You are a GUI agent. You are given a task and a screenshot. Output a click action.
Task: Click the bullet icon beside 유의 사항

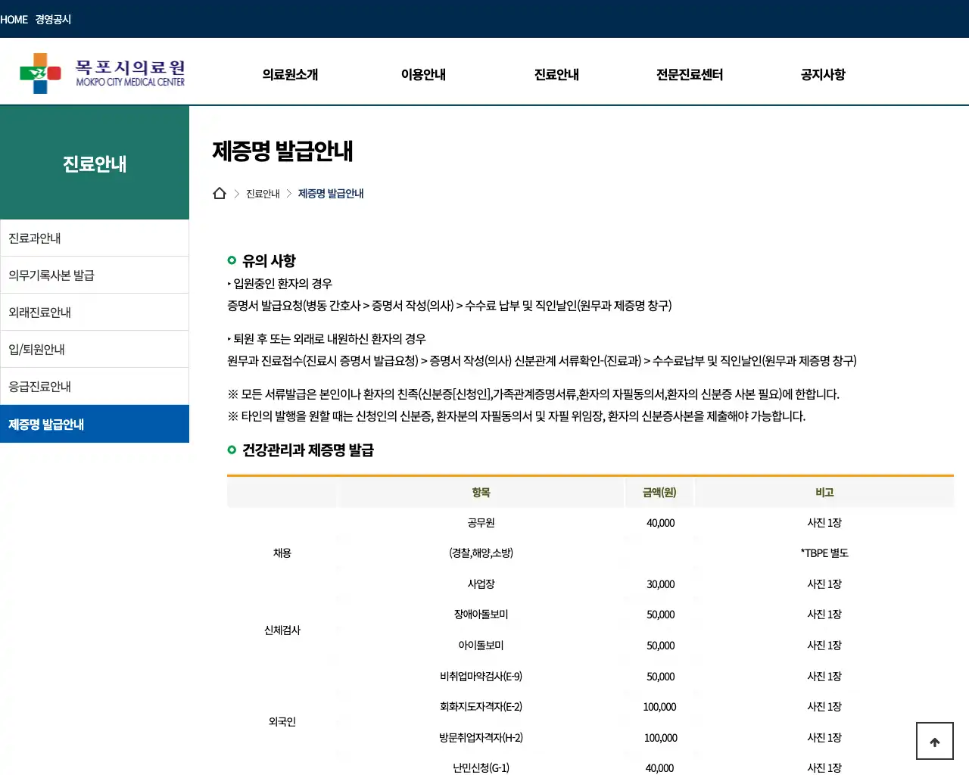pos(231,260)
